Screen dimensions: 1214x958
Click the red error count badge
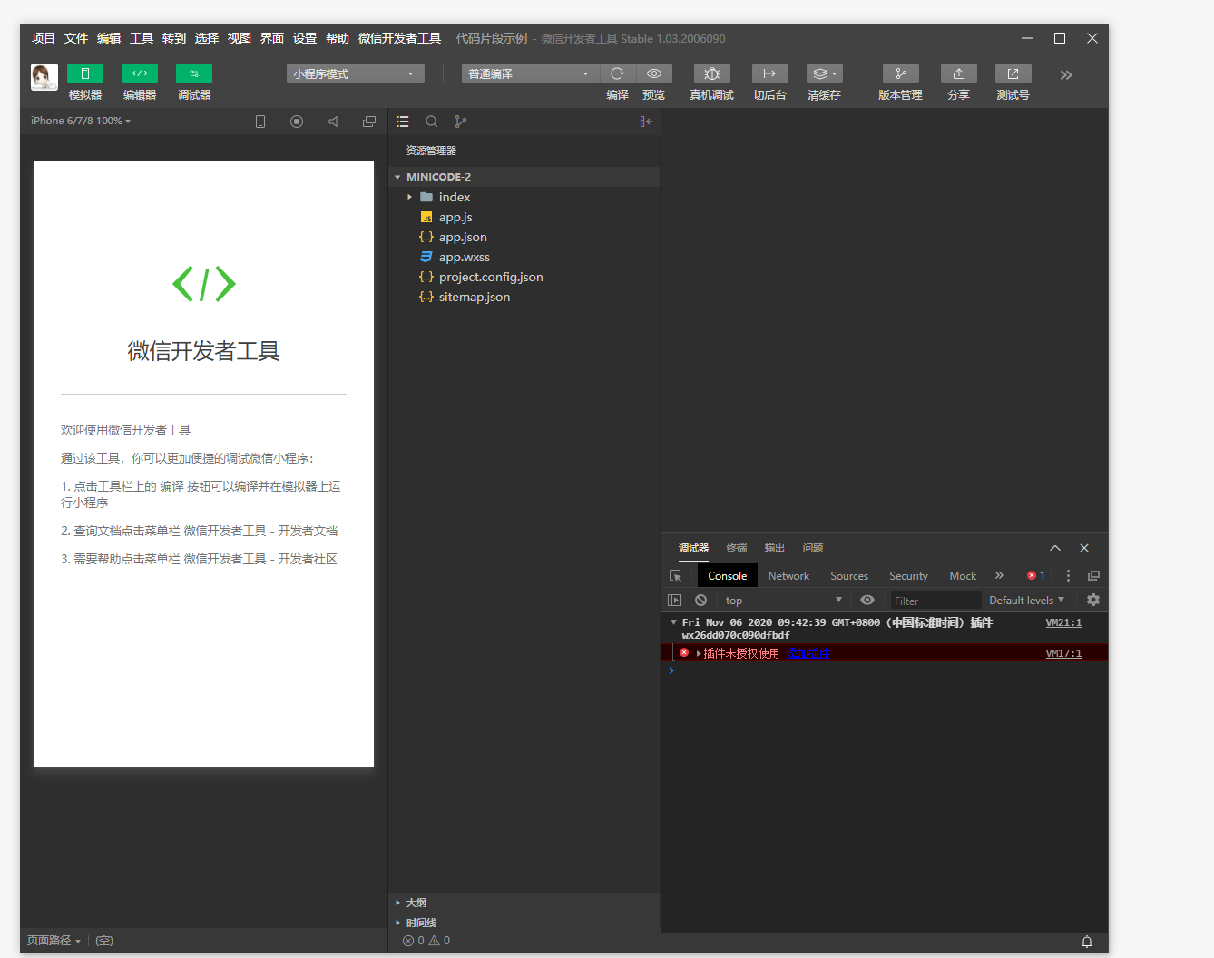coord(1036,575)
